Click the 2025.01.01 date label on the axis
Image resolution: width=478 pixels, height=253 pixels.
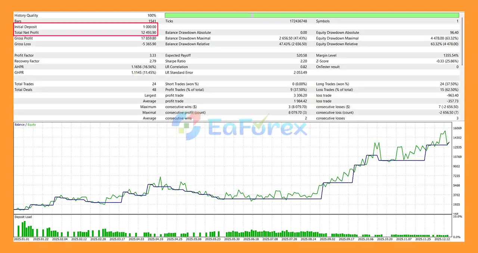(x=22, y=239)
